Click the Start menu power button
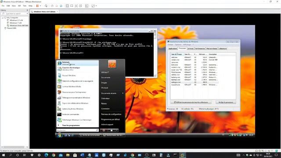Viewport: 281px width, 158px height. [x=104, y=130]
